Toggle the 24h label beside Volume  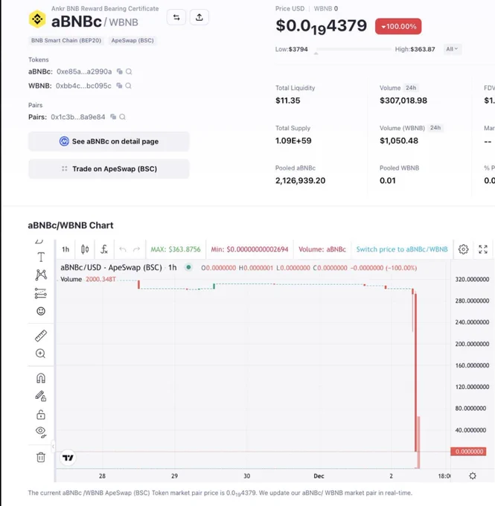(x=411, y=88)
